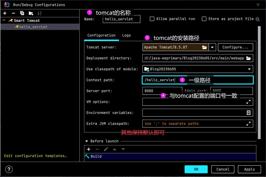Screen dimensions: 266x177
Task: Sort configurations alphabetically
Action: tap(39, 13)
